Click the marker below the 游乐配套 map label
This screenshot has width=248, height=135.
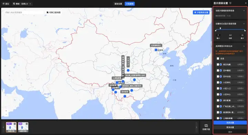tap(113, 90)
